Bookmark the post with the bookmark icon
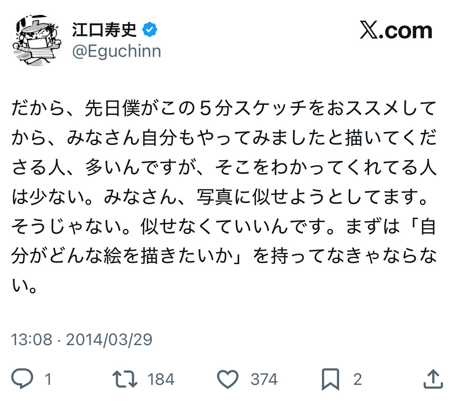The width and height of the screenshot is (459, 418). [x=330, y=379]
